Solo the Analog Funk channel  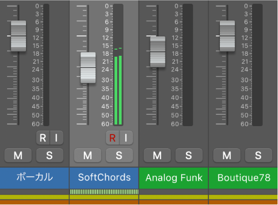click(189, 155)
